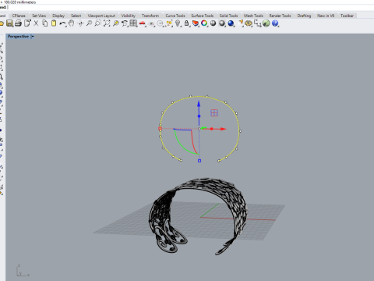Click the Shaded Viewport sphere icon

(x=213, y=23)
